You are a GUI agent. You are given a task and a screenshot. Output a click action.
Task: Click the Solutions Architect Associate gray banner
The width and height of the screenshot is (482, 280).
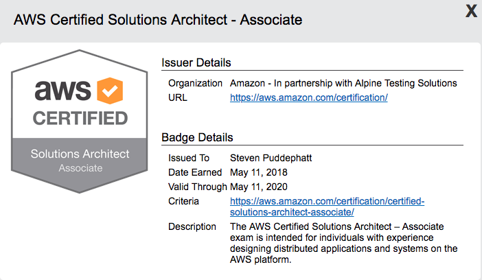click(x=80, y=160)
